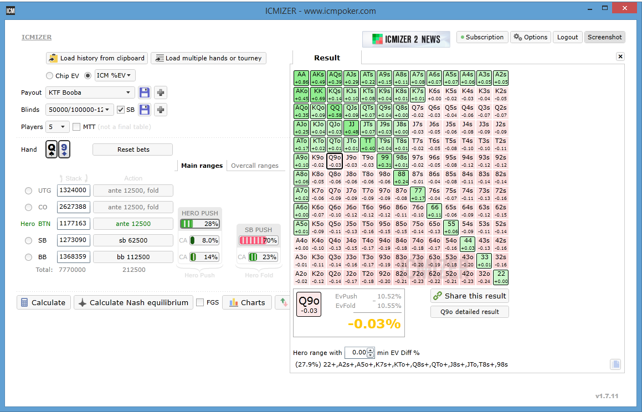Image resolution: width=642 pixels, height=412 pixels.
Task: Click the SB PUSH 70% range bar
Action: tap(259, 240)
